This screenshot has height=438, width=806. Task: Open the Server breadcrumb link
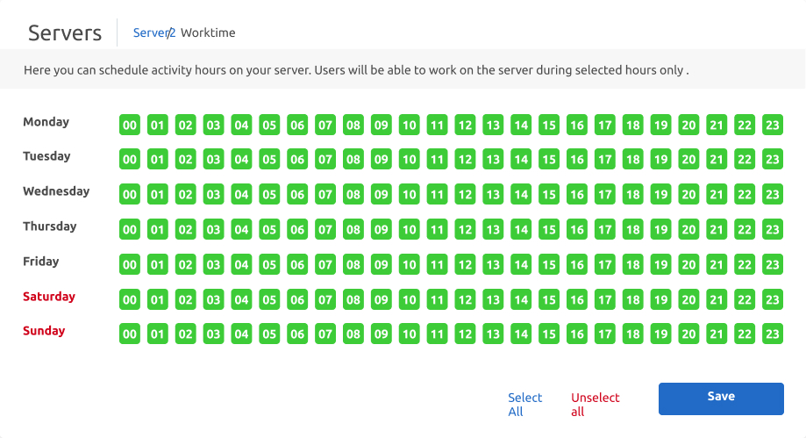click(150, 32)
